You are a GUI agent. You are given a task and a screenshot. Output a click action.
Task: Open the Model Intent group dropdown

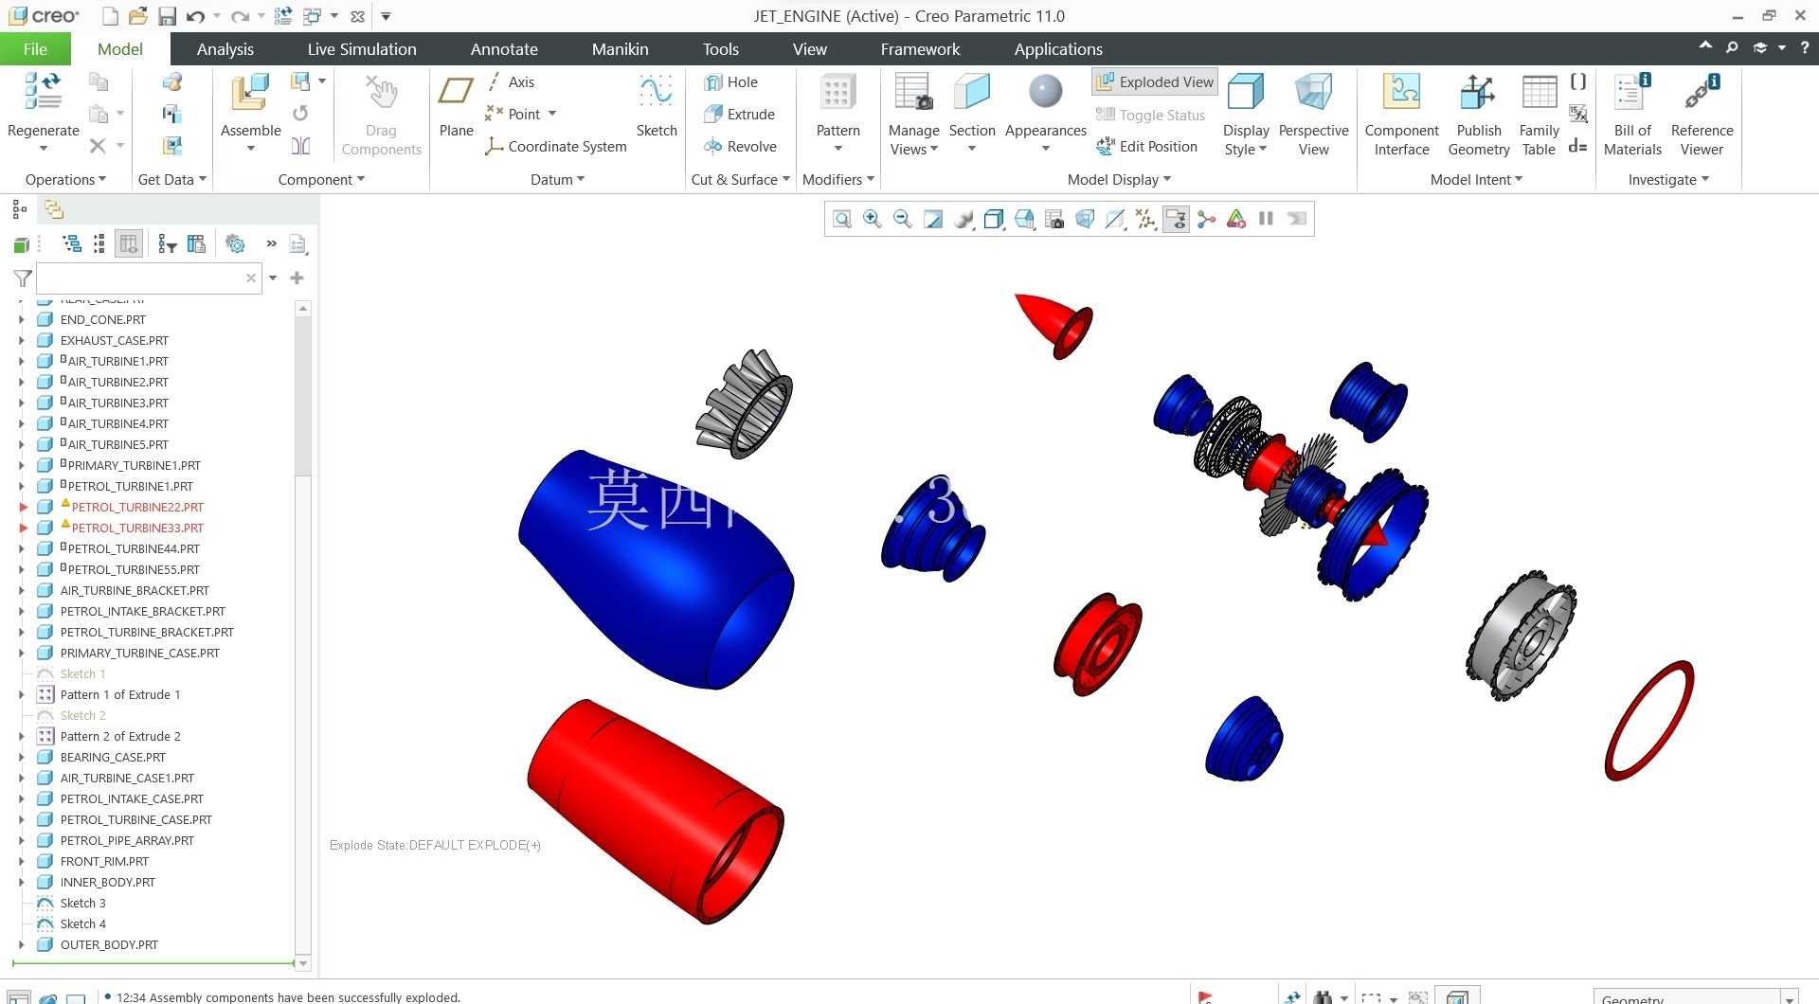1476,180
